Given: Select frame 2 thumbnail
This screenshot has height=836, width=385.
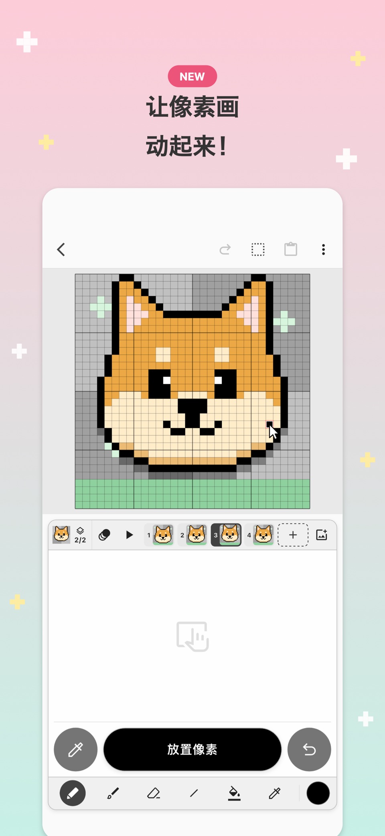Looking at the screenshot, I should [193, 535].
